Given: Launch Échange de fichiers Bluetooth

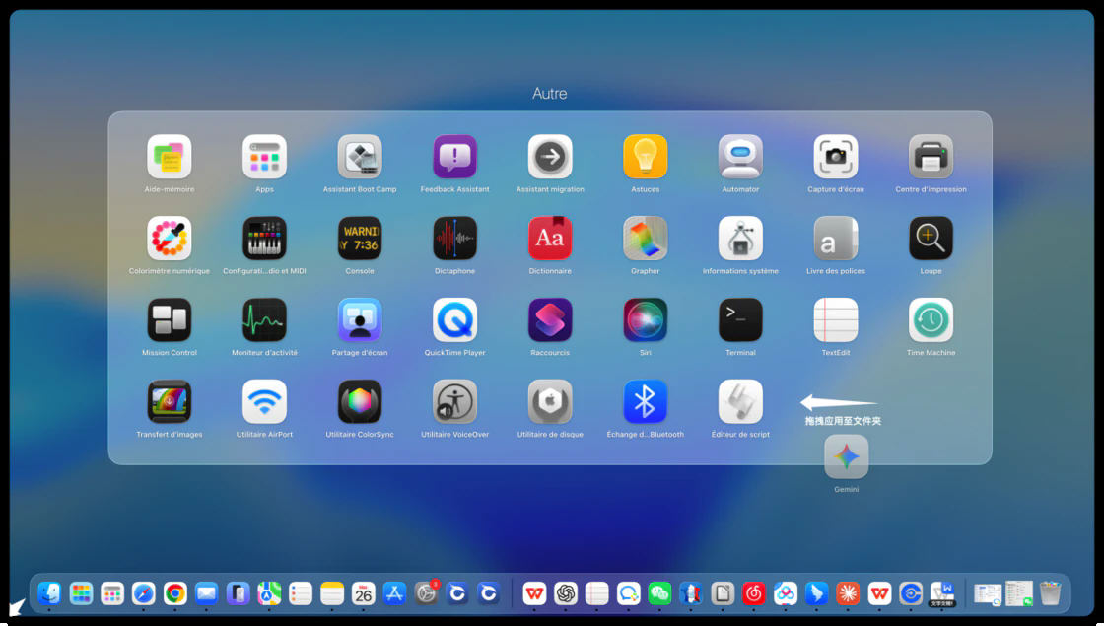Looking at the screenshot, I should tap(645, 401).
